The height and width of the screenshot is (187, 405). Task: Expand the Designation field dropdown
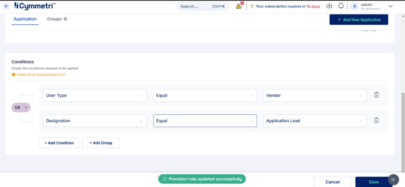[95, 121]
